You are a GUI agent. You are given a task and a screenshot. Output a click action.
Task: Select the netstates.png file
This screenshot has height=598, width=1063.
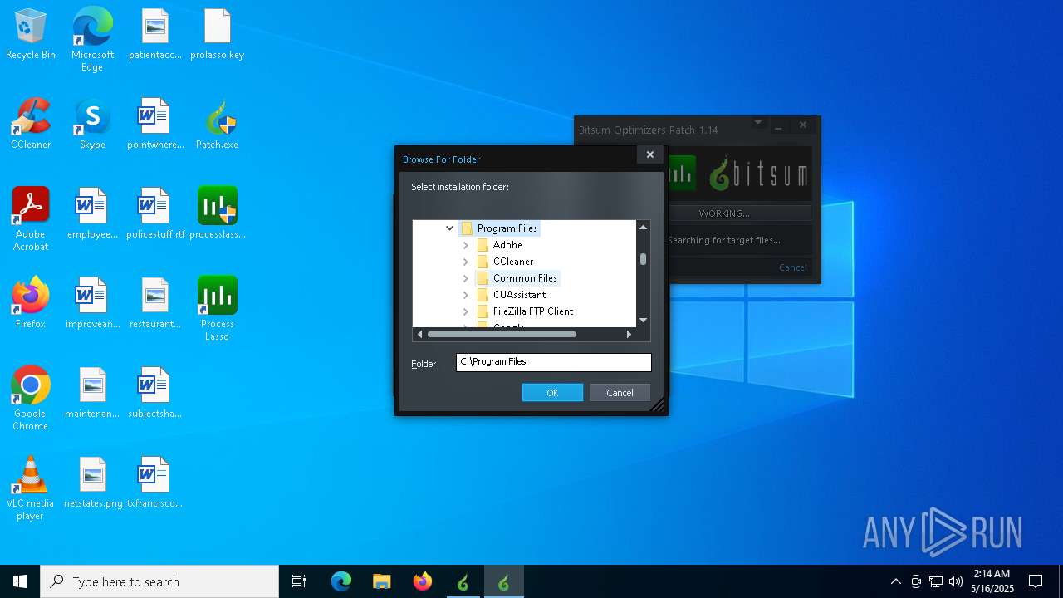(x=92, y=483)
